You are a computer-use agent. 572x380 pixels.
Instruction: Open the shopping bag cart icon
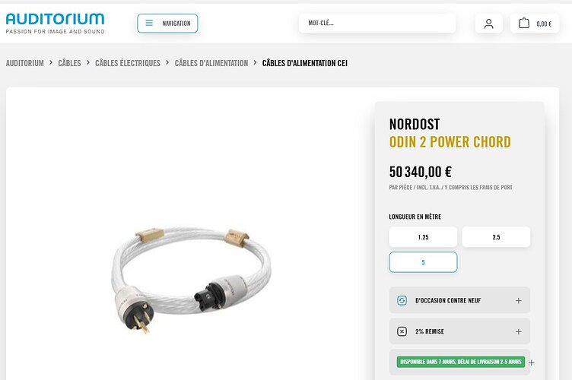(524, 24)
